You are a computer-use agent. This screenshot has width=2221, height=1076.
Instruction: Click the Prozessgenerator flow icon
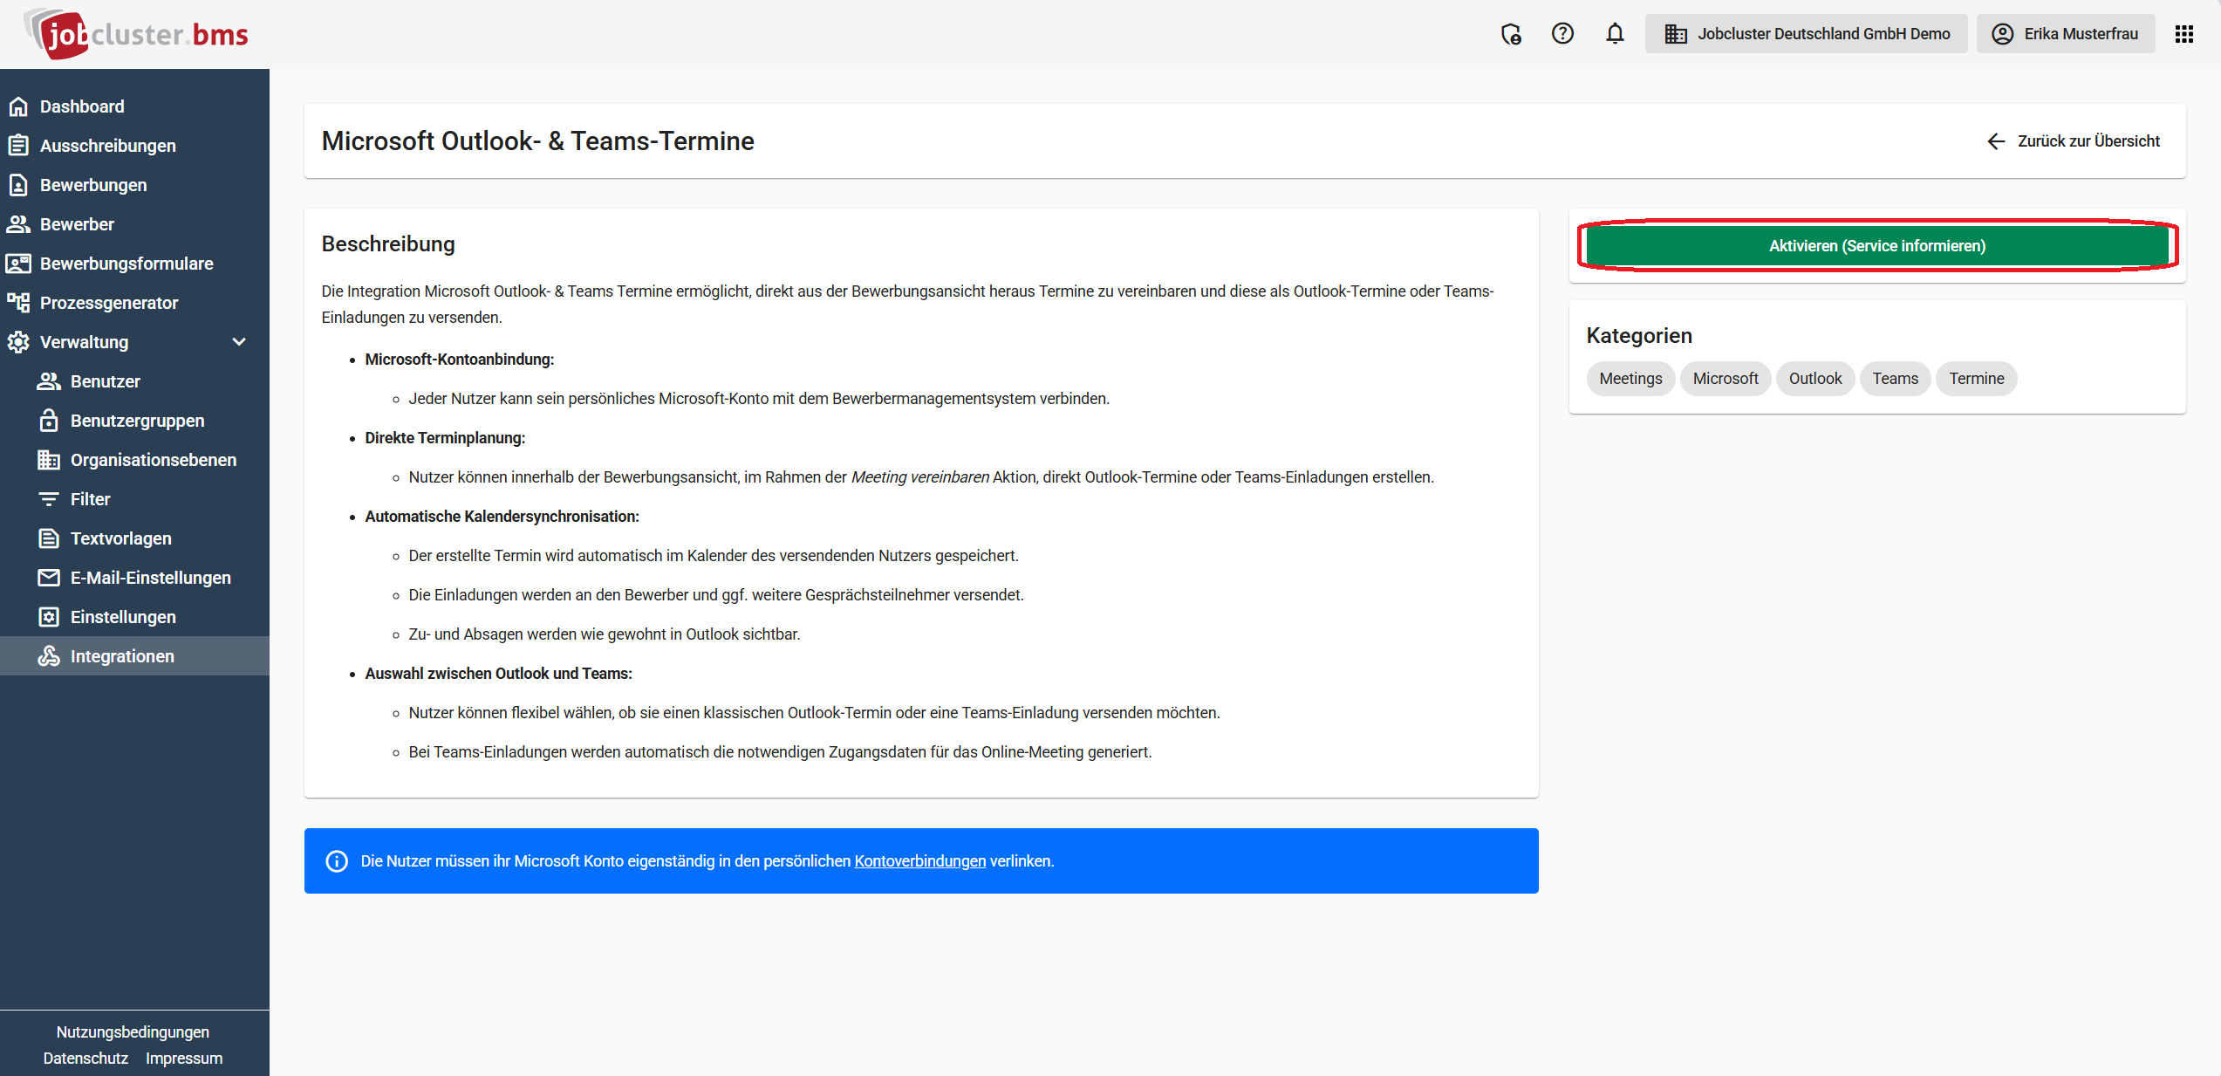click(18, 303)
